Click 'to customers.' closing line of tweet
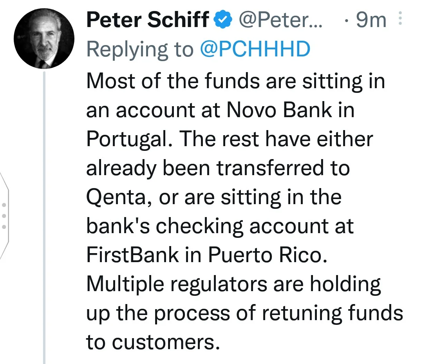This screenshot has height=364, width=423. point(153,342)
